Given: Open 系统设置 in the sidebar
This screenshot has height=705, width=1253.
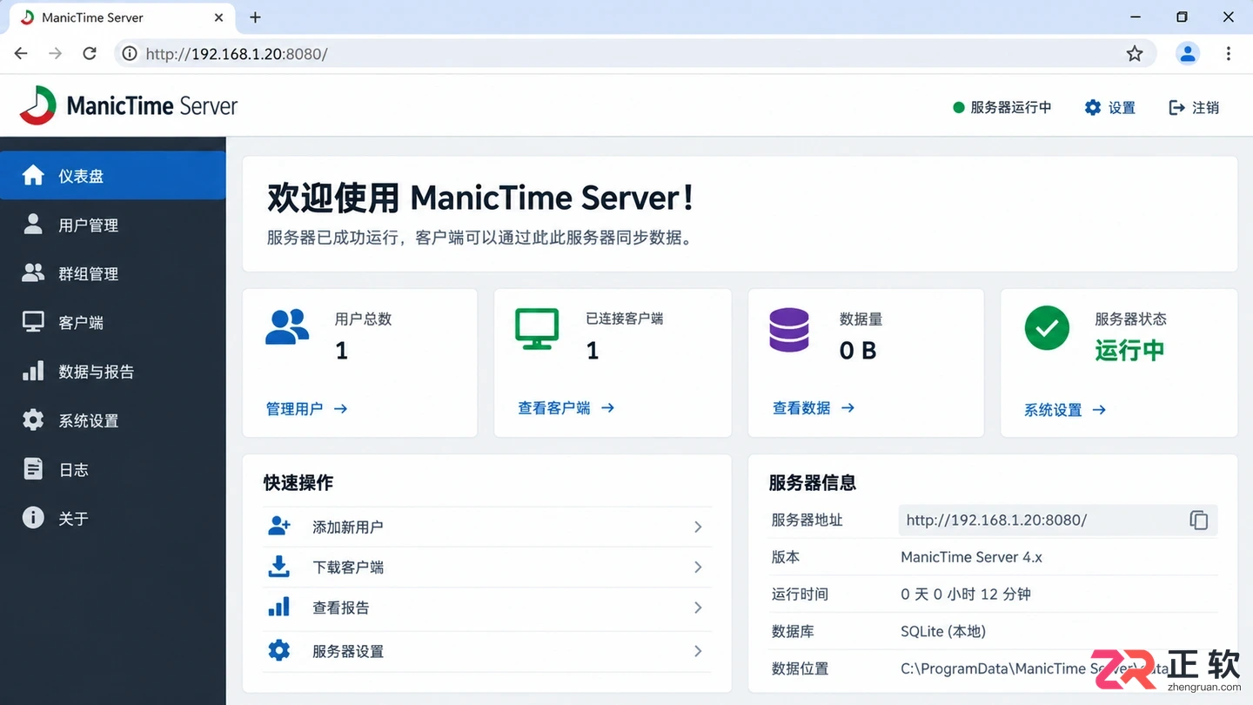Looking at the screenshot, I should pos(113,420).
